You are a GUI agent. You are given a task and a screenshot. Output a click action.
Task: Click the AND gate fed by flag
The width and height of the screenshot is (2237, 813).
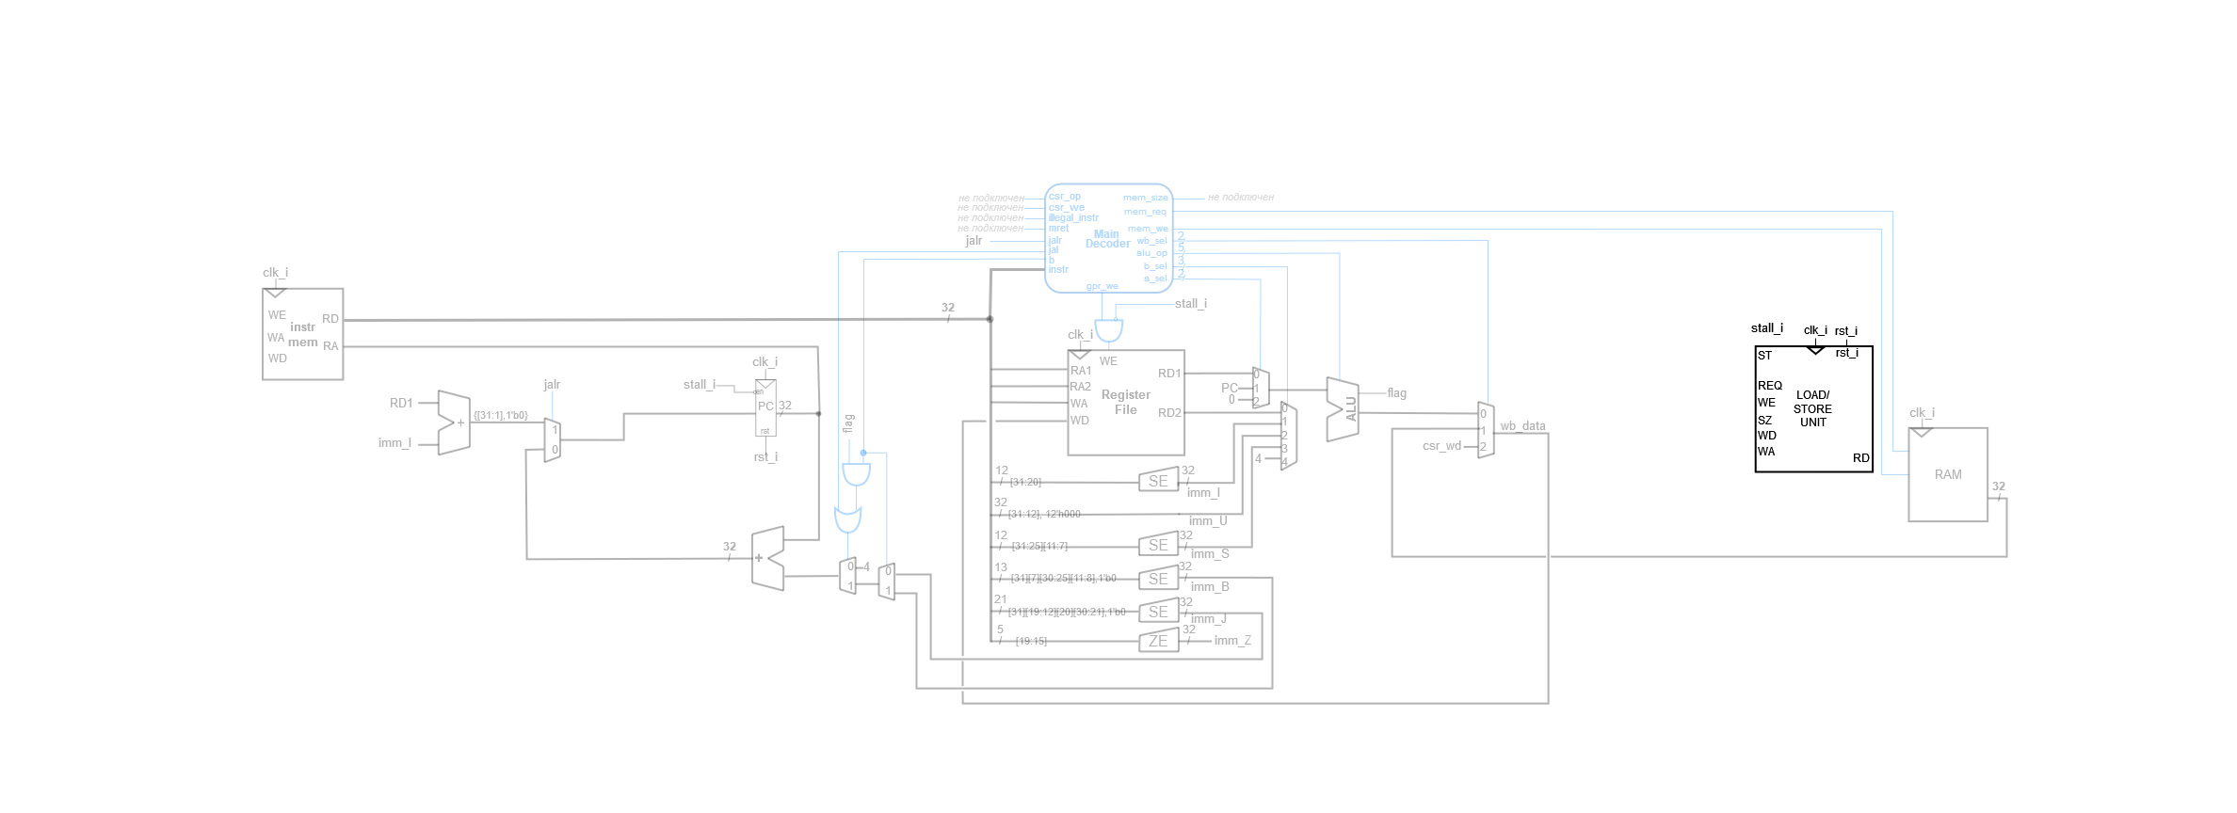coord(856,473)
